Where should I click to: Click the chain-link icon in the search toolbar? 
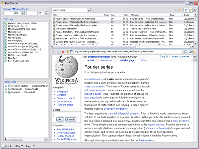click(195, 10)
